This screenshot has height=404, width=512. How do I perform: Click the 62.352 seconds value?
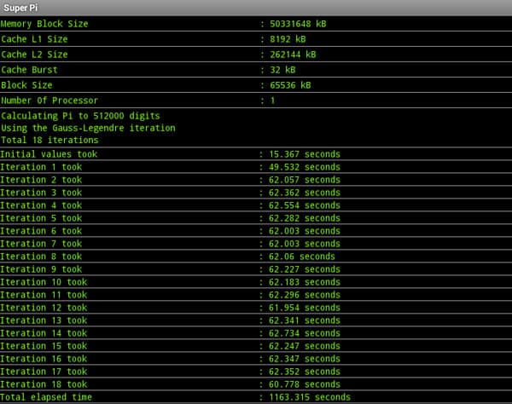pyautogui.click(x=305, y=372)
